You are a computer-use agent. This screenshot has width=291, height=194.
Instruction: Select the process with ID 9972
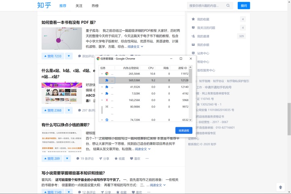tap(144, 107)
